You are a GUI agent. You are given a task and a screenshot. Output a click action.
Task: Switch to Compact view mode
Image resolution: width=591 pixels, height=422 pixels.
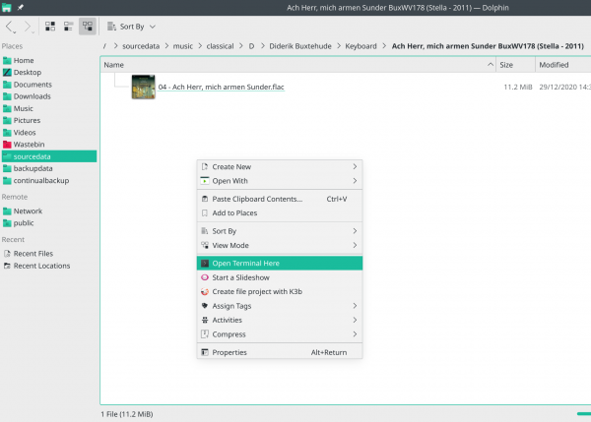(x=69, y=27)
